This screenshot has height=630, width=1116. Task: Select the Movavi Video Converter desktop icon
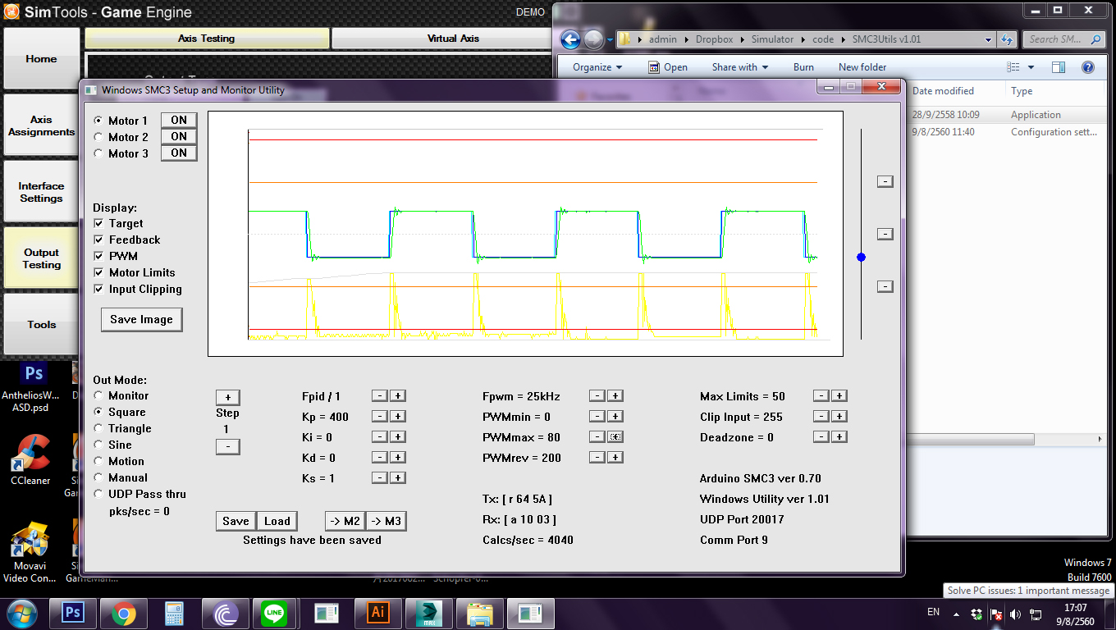(30, 552)
